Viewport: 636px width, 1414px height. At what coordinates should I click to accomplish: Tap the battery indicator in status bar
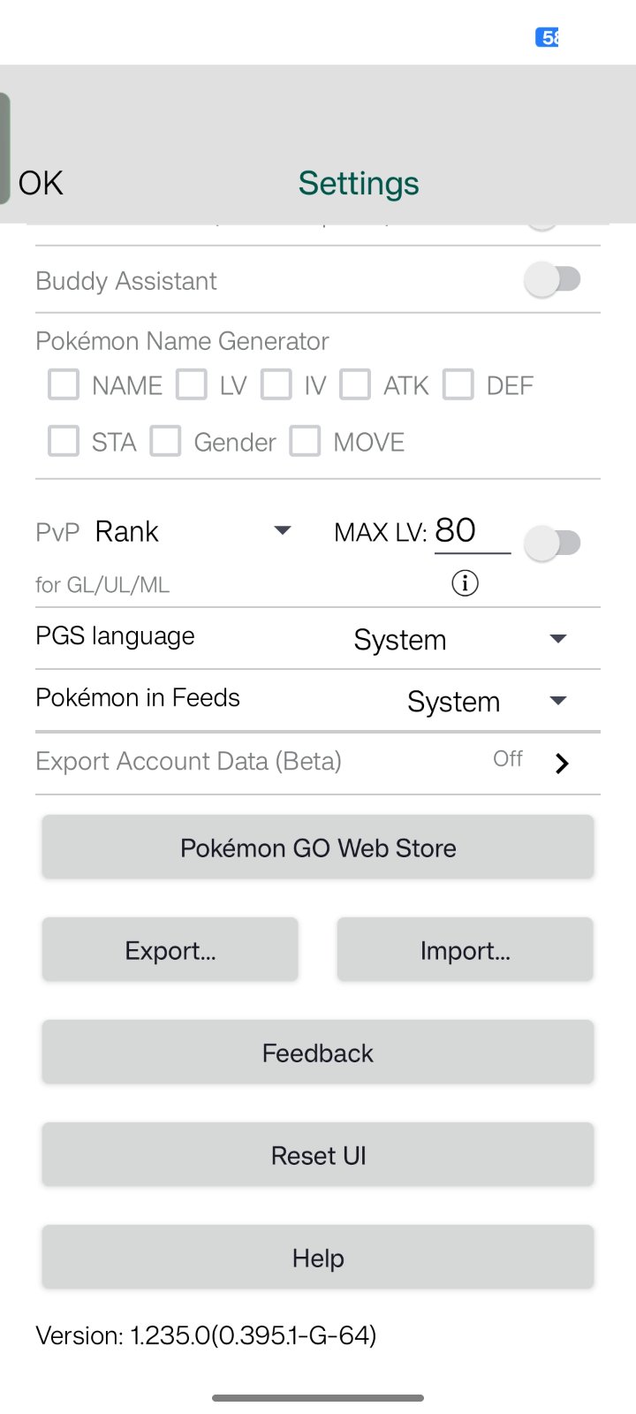pyautogui.click(x=547, y=37)
